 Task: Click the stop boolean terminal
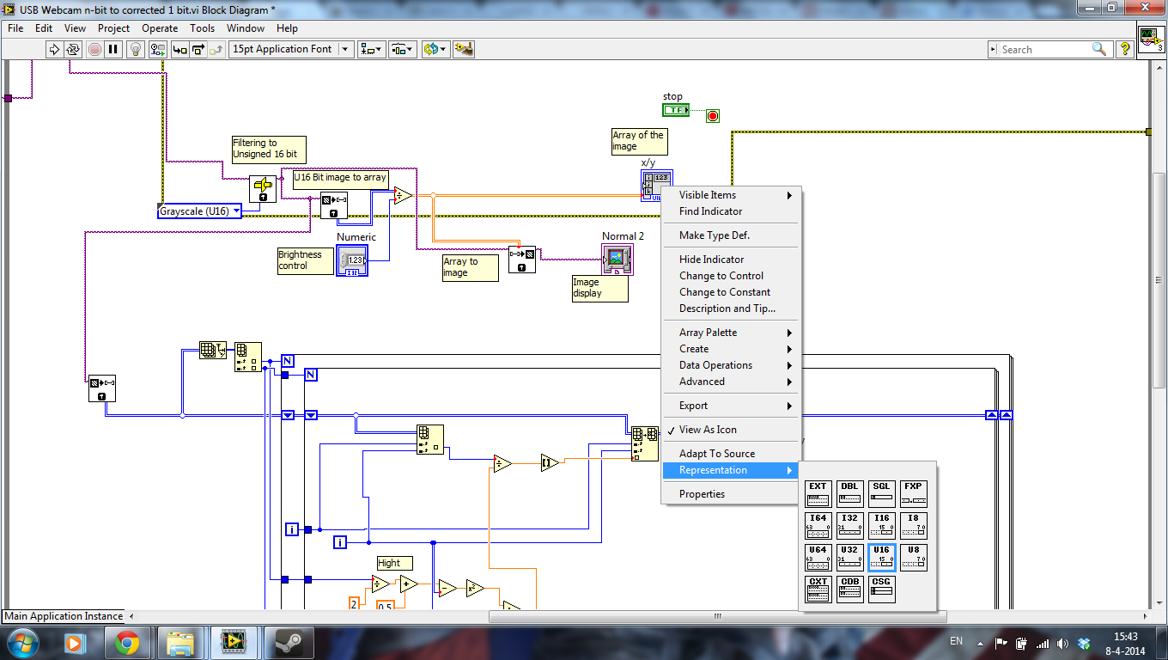coord(675,110)
